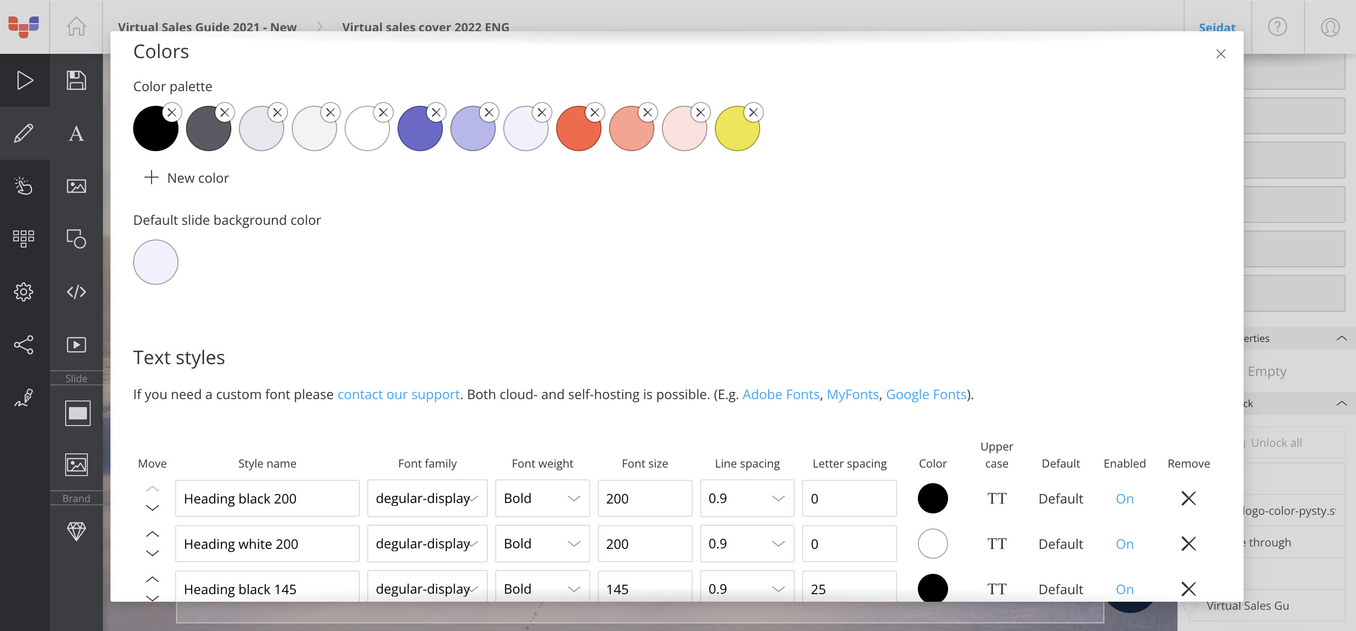Start presentation with the Play icon
1356x631 pixels.
click(25, 80)
